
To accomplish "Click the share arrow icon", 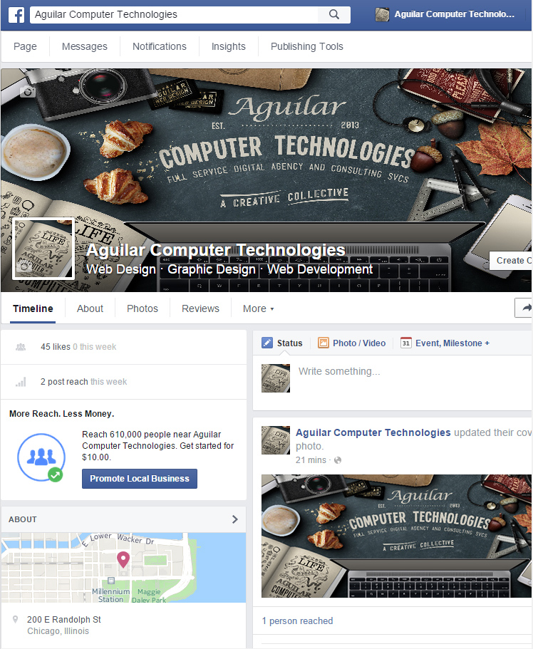I will pos(524,308).
